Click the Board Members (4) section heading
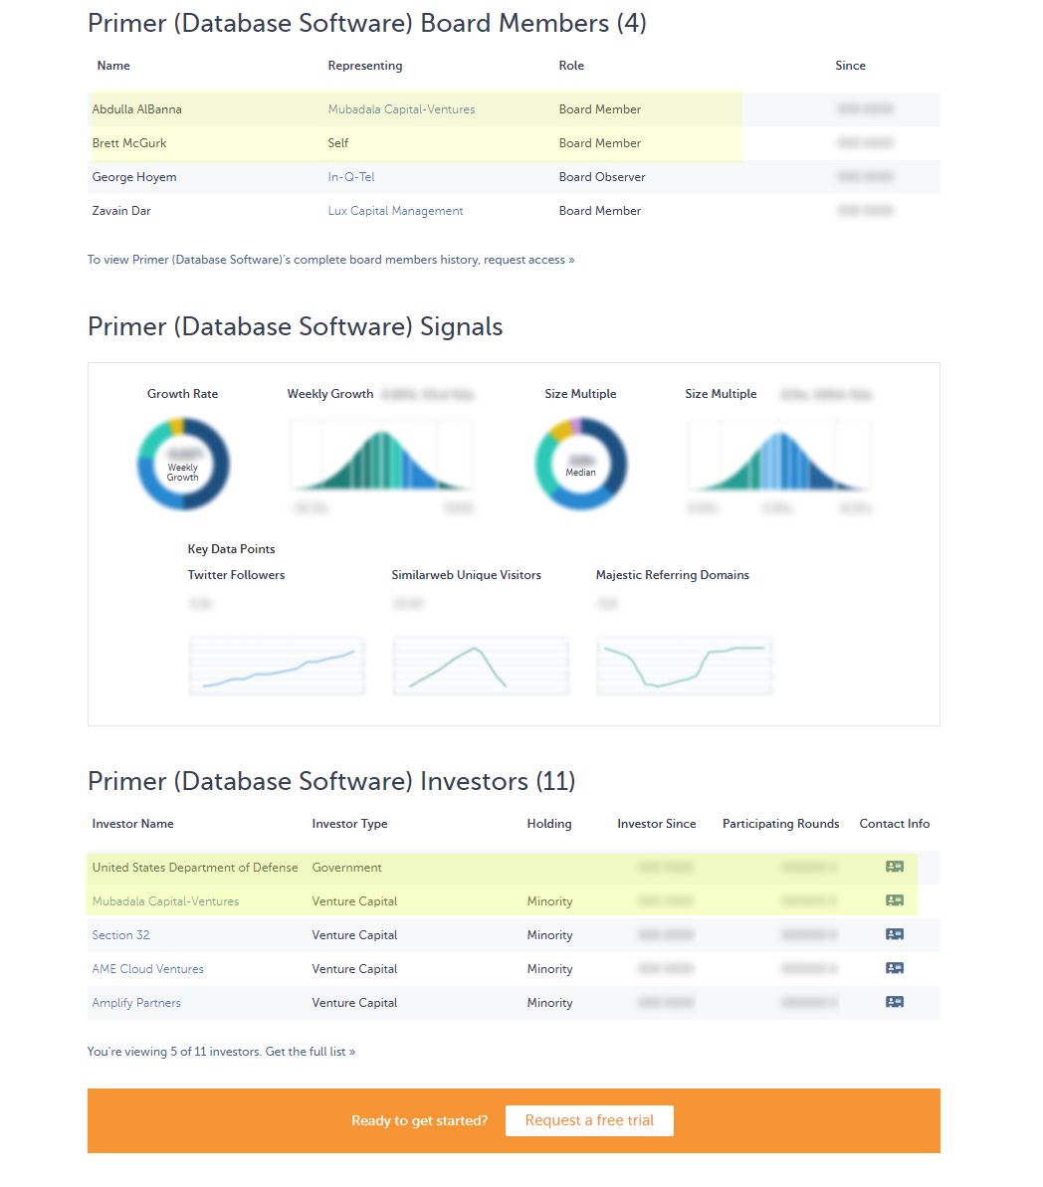 point(367,24)
